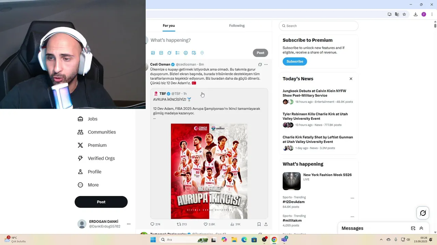Open the Avrupa İkincisi team poster image
The width and height of the screenshot is (437, 245).
coord(209,171)
